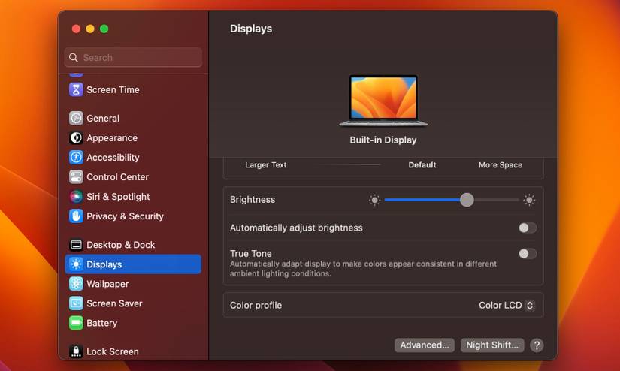Click the green fullscreen window button
The image size is (620, 371).
pyautogui.click(x=104, y=29)
